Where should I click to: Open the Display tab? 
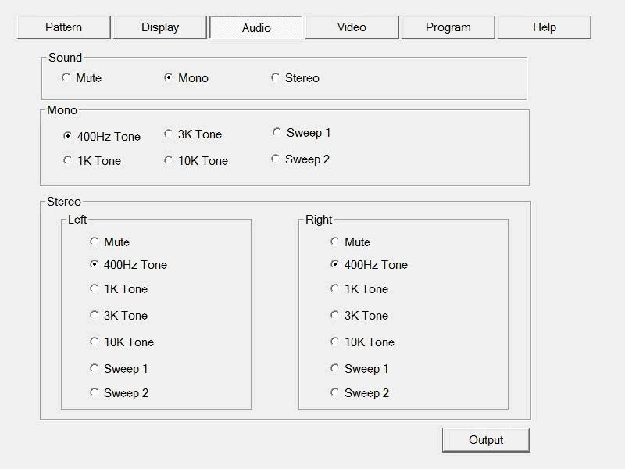160,27
